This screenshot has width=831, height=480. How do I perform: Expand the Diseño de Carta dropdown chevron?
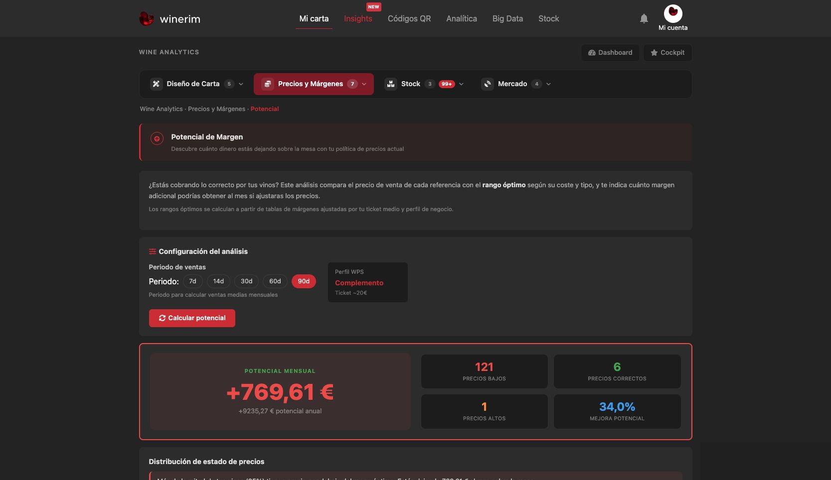[x=241, y=84]
